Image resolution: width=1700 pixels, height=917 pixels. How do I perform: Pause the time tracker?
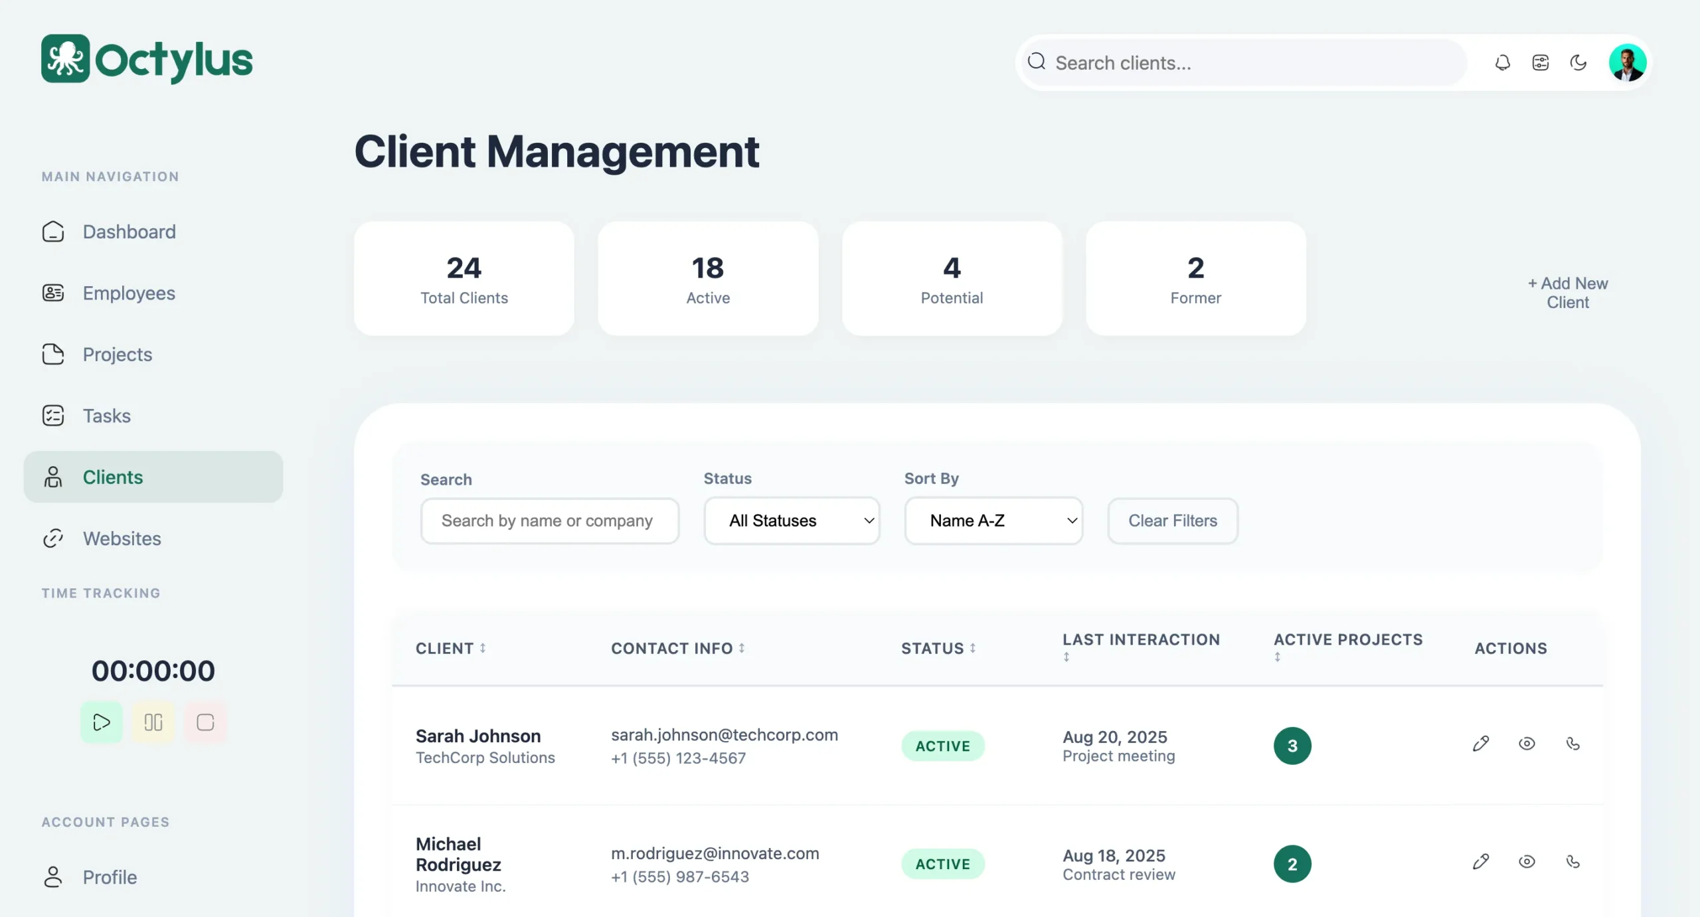pyautogui.click(x=153, y=722)
